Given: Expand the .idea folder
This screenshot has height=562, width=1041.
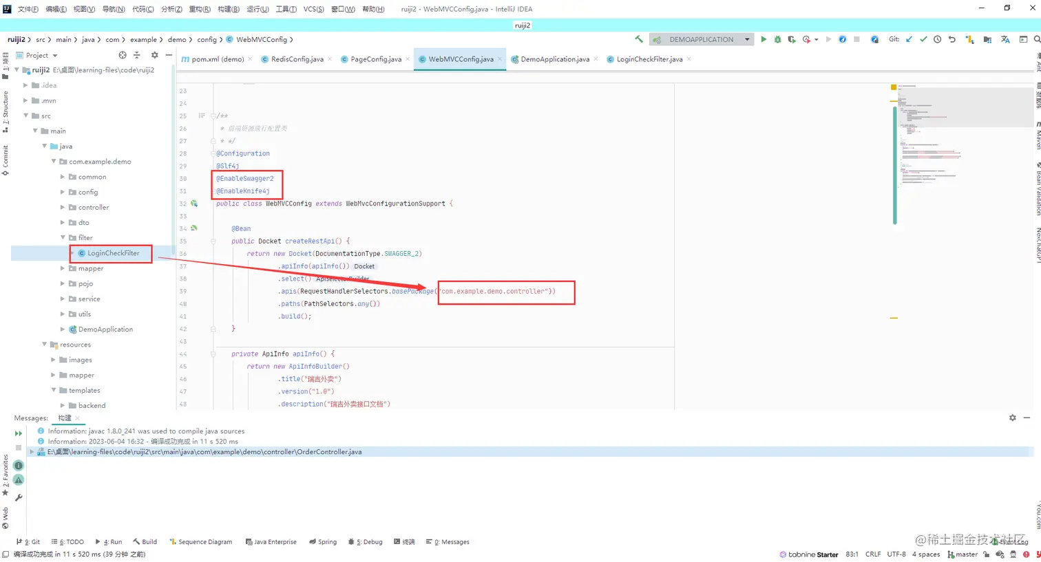Looking at the screenshot, I should coord(26,85).
